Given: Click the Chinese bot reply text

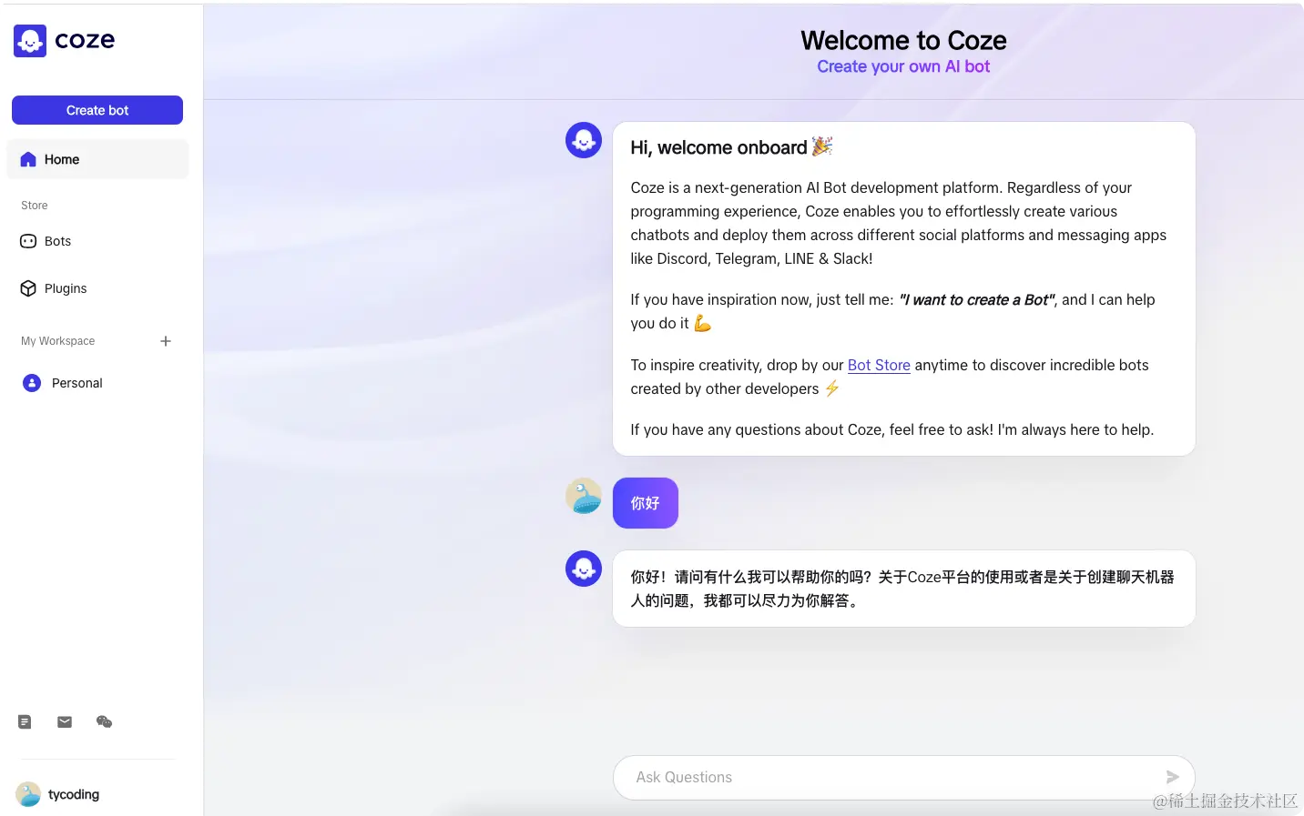Looking at the screenshot, I should point(902,589).
